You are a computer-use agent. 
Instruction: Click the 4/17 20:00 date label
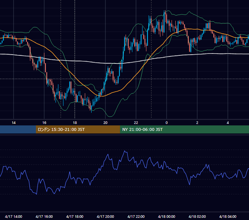pos(105,216)
